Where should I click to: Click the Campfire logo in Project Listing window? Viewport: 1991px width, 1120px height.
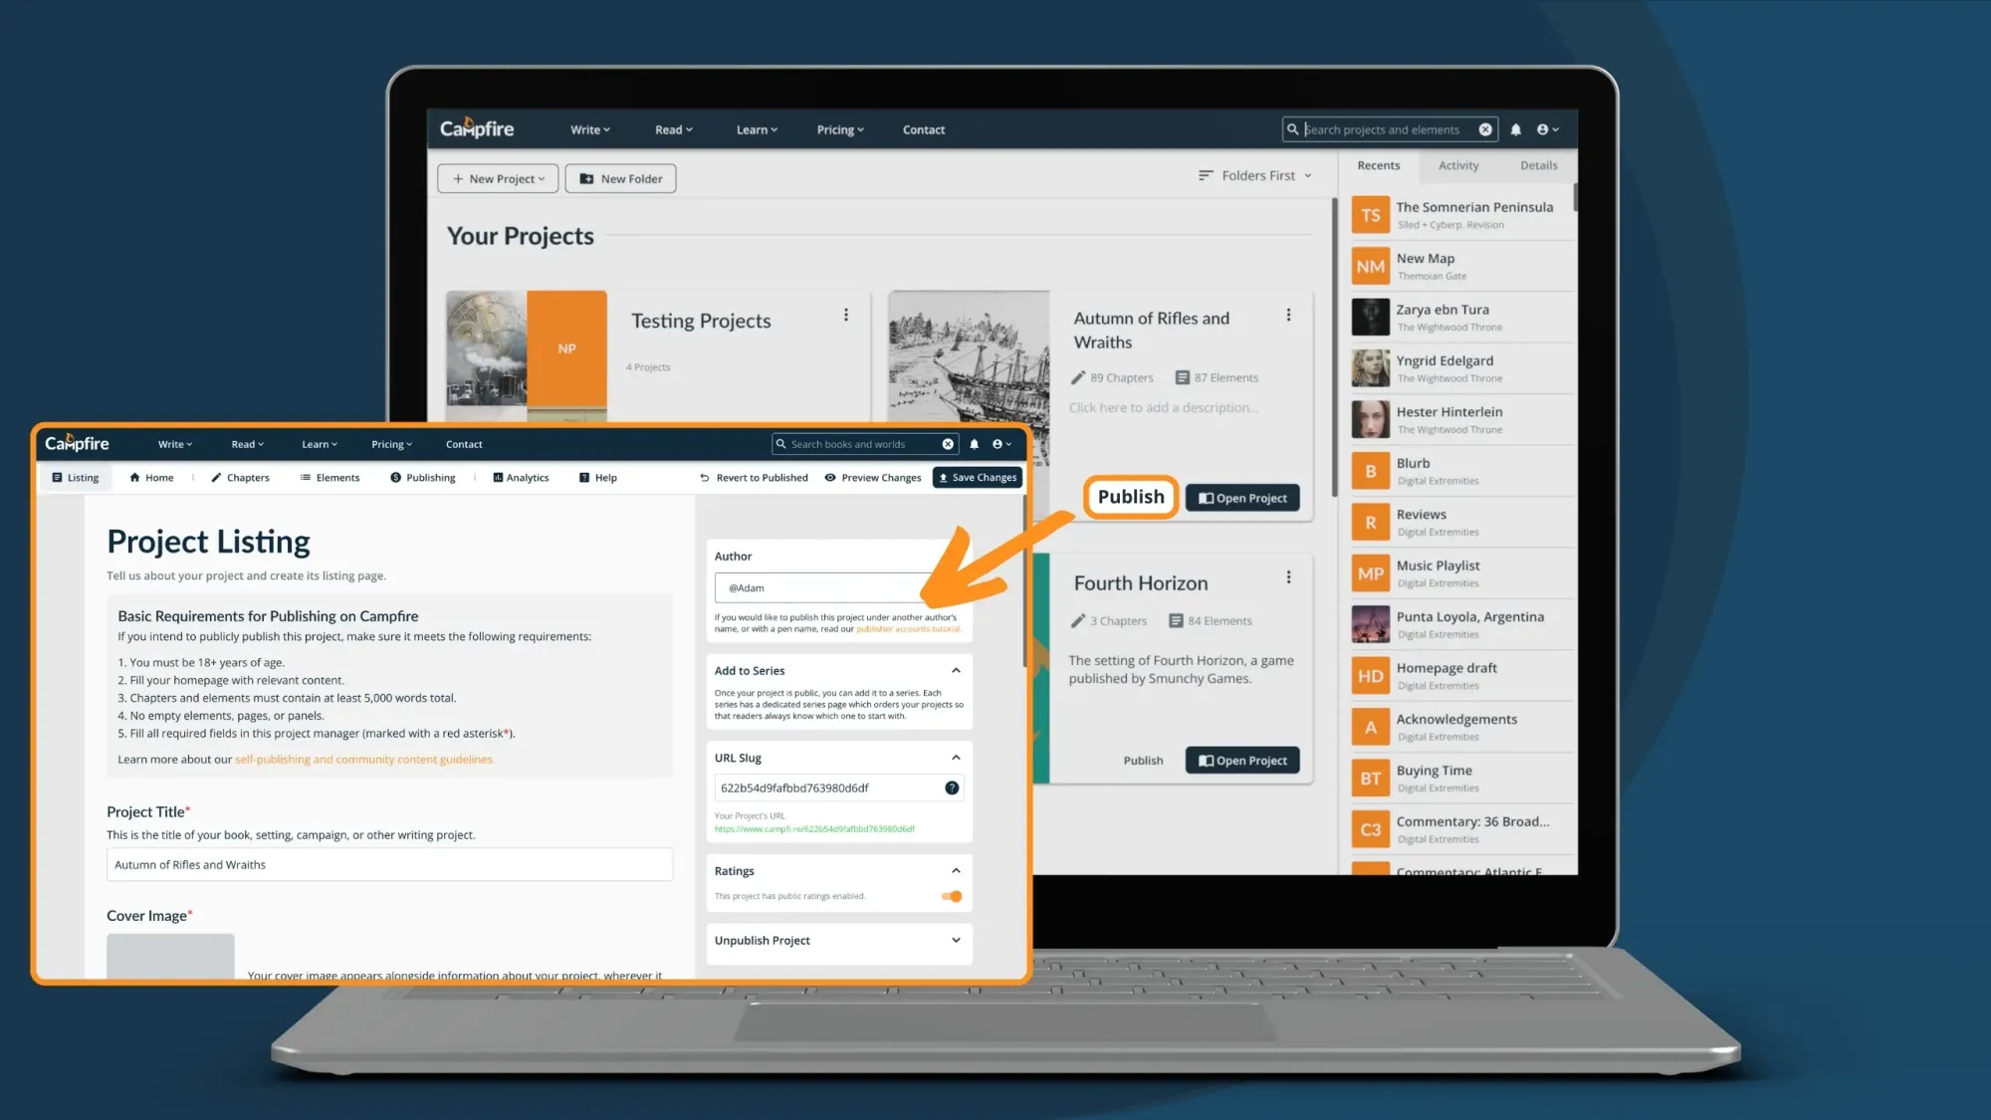point(77,443)
